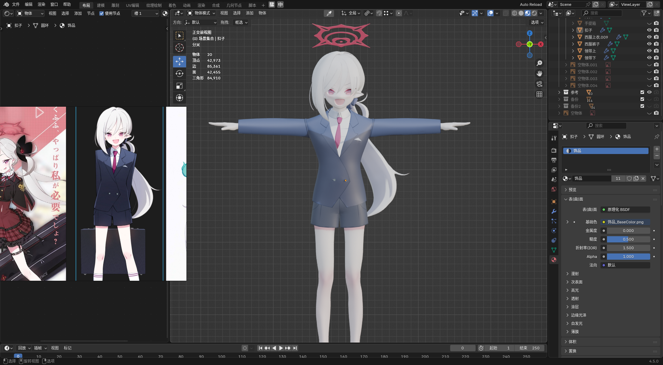Open the Modifiers wrench properties tab

(554, 211)
